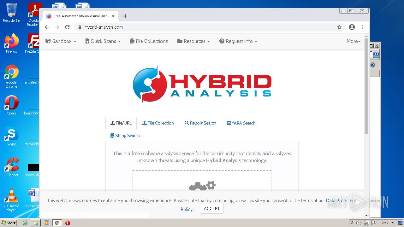404x227 pixels.
Task: Reload the hybrid-analysis page
Action: pyautogui.click(x=67, y=27)
